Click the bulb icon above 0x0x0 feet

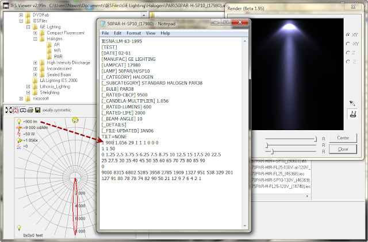(19, 228)
